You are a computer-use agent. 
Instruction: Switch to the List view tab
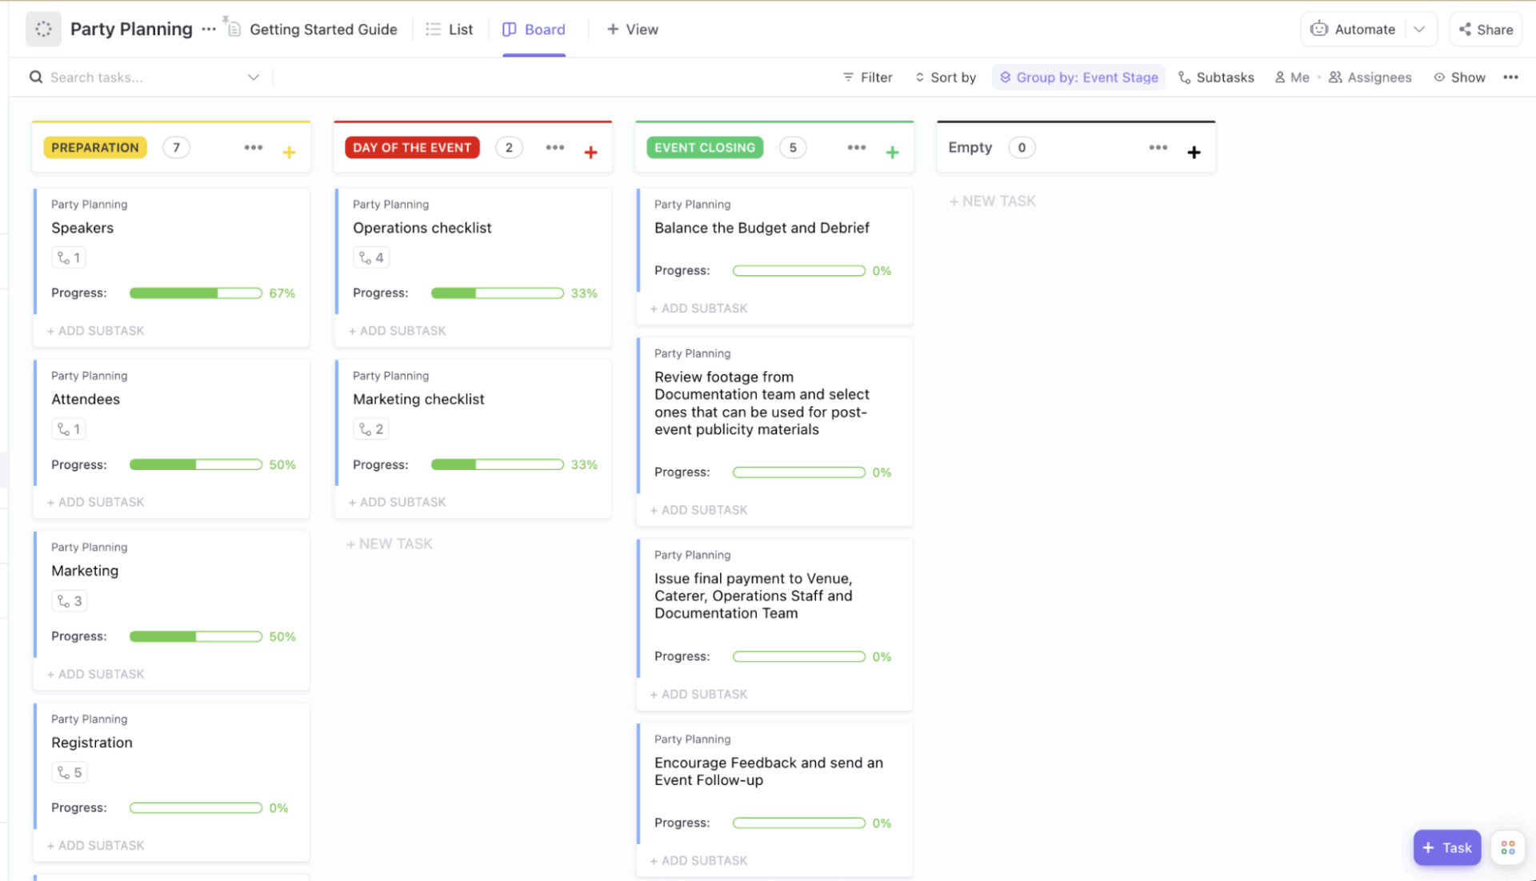pyautogui.click(x=450, y=30)
